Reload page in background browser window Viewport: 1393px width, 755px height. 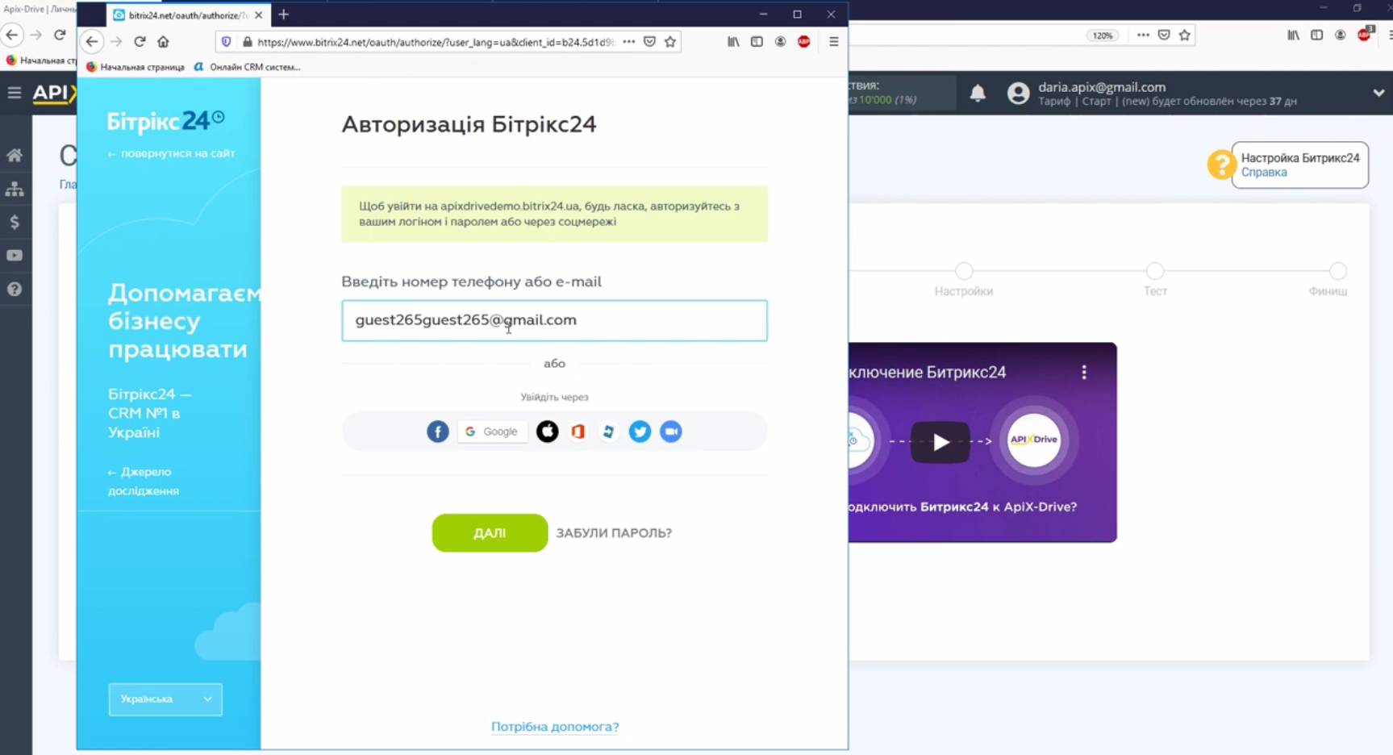click(x=60, y=35)
